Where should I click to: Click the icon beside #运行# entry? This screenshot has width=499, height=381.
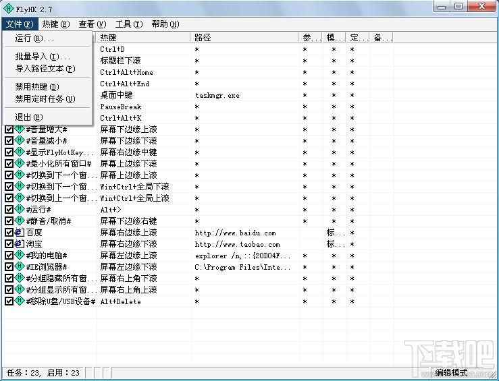coord(20,209)
